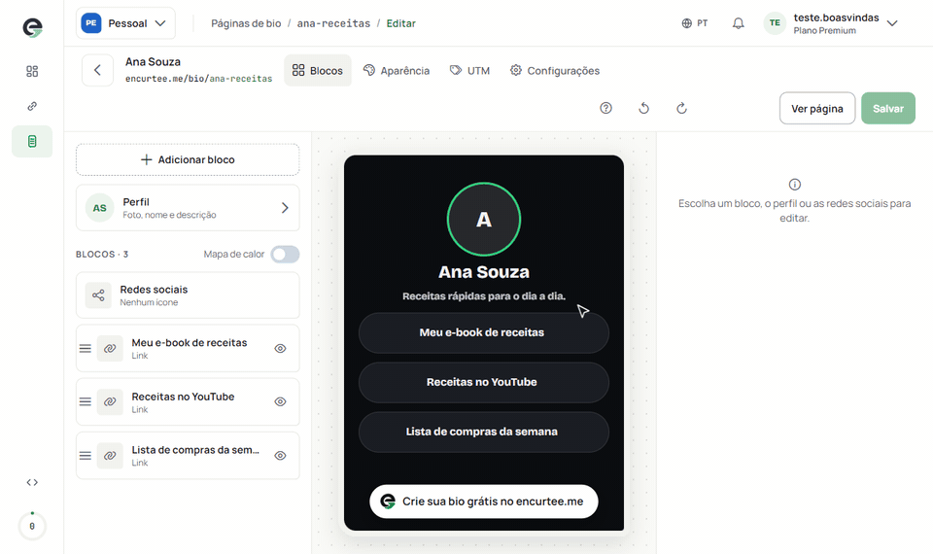The width and height of the screenshot is (933, 554).
Task: Click Adicionar bloco button
Action: click(x=188, y=159)
